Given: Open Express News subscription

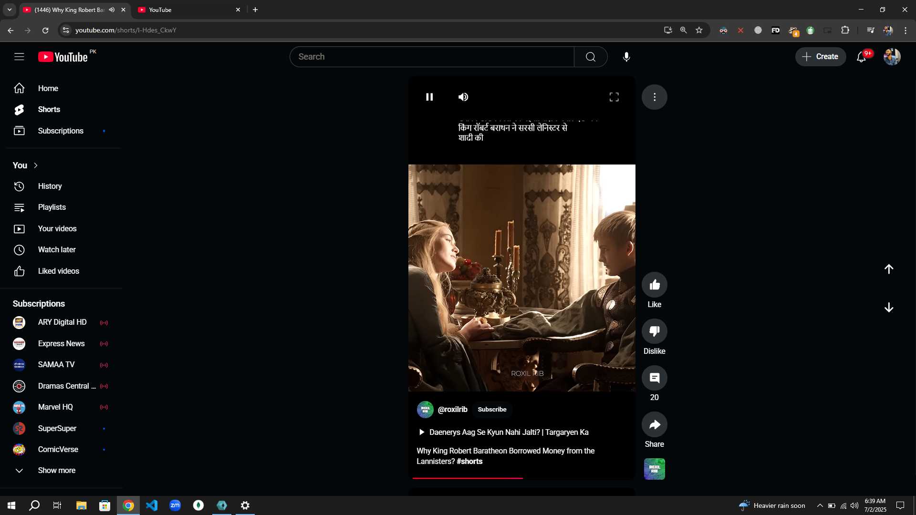Looking at the screenshot, I should [x=61, y=344].
